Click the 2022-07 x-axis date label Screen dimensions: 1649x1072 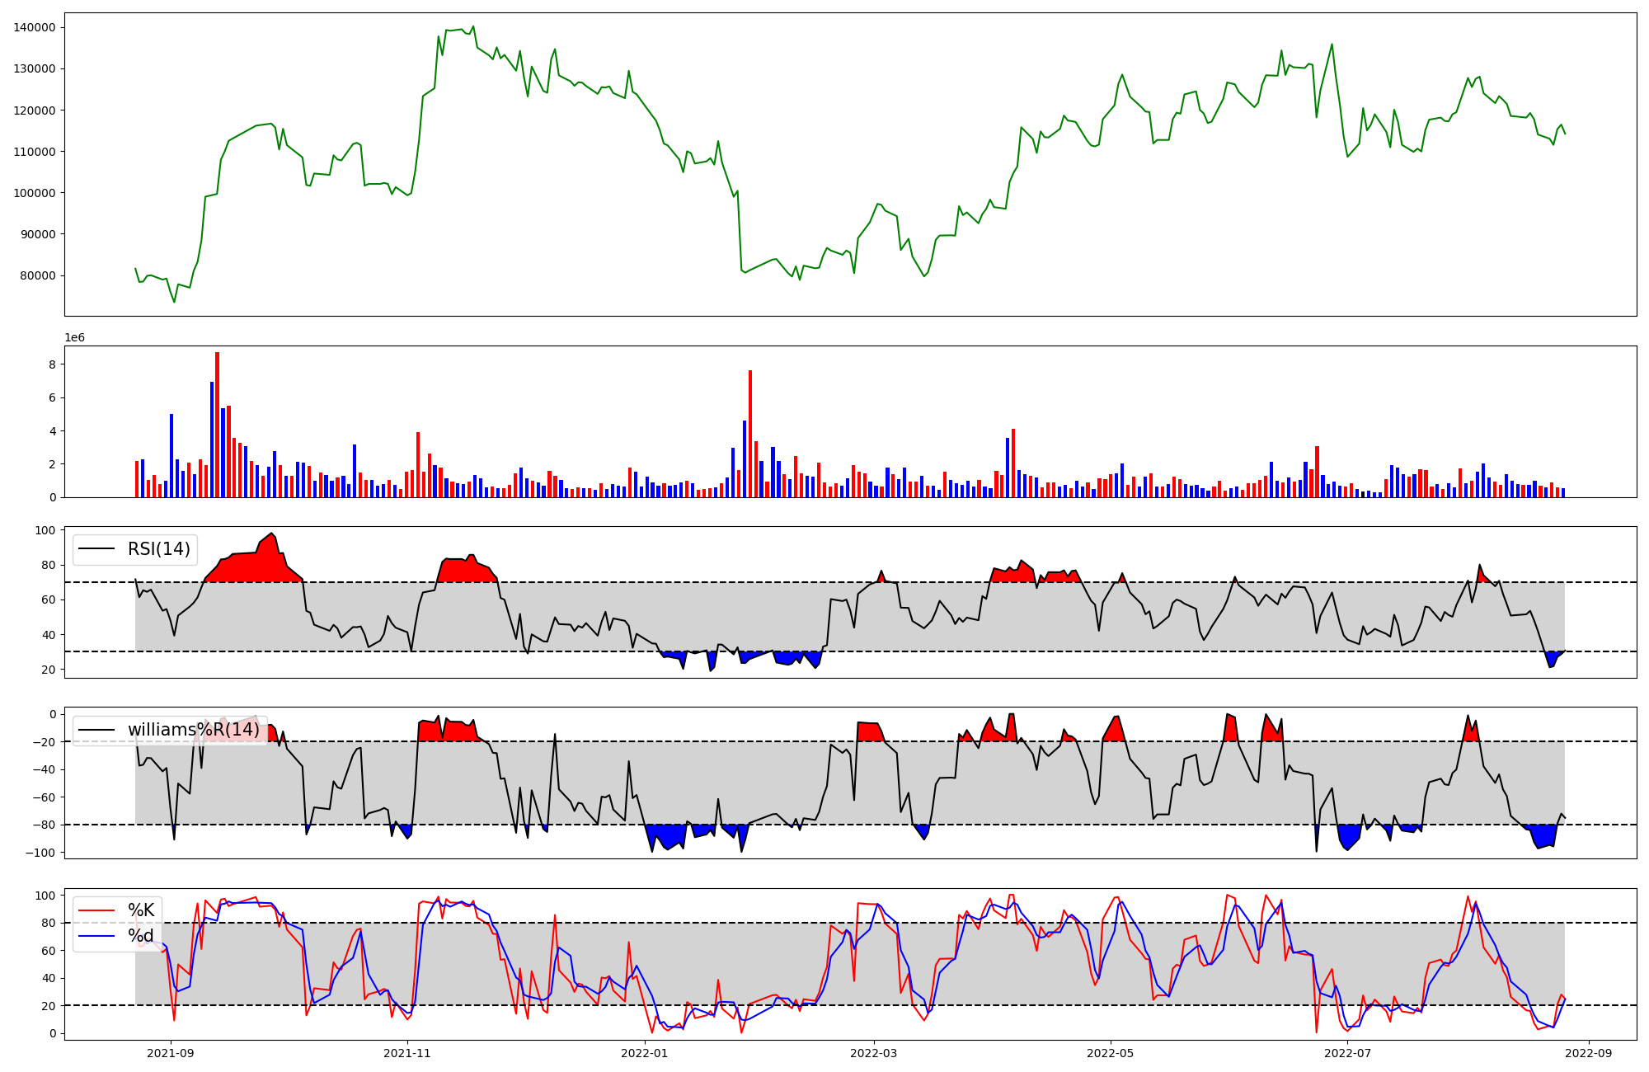pyautogui.click(x=1346, y=1053)
